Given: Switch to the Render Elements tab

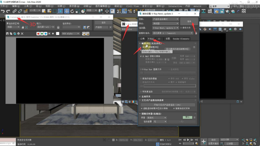Looking at the screenshot, I should click(x=181, y=39).
